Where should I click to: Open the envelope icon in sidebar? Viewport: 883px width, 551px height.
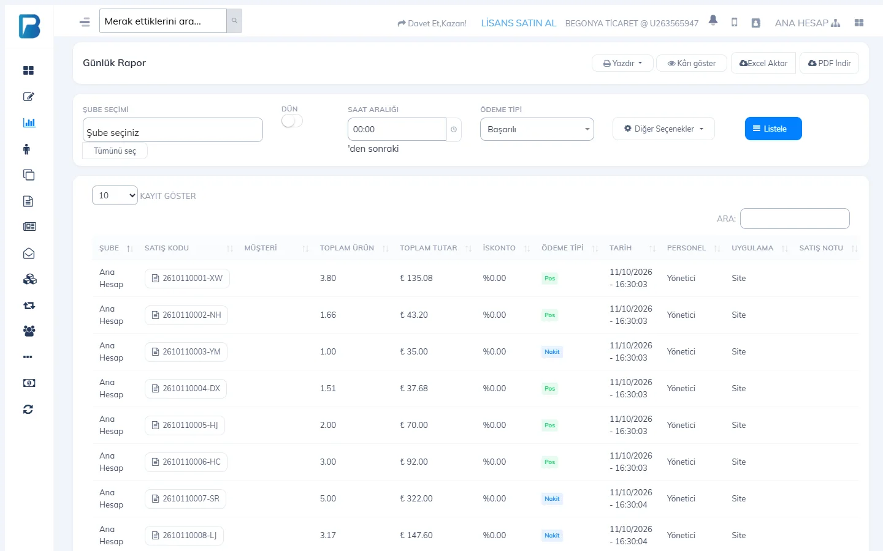point(29,253)
